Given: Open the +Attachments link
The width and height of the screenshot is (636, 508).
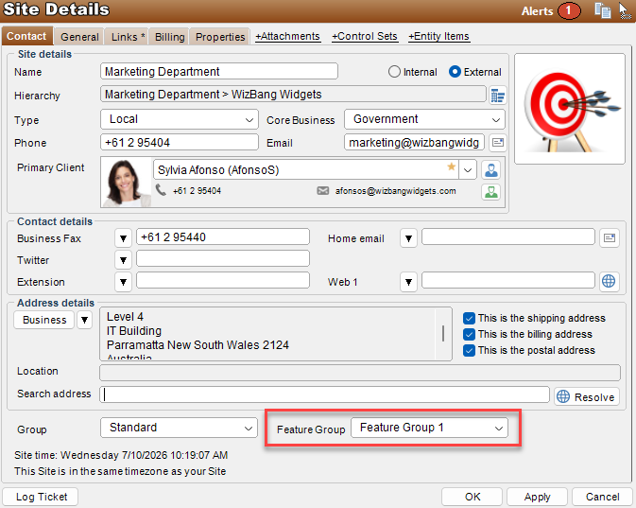Looking at the screenshot, I should (287, 37).
